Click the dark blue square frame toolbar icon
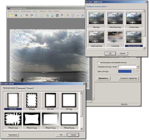Image resolution: width=149 pixels, height=140 pixels. click(x=57, y=15)
